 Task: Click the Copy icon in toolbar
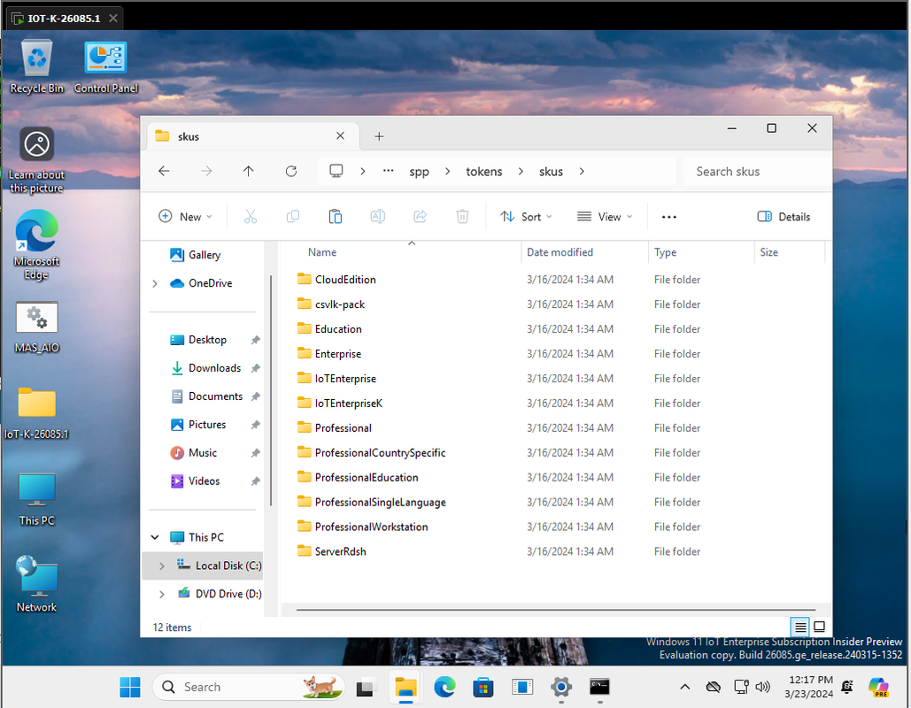pyautogui.click(x=293, y=217)
